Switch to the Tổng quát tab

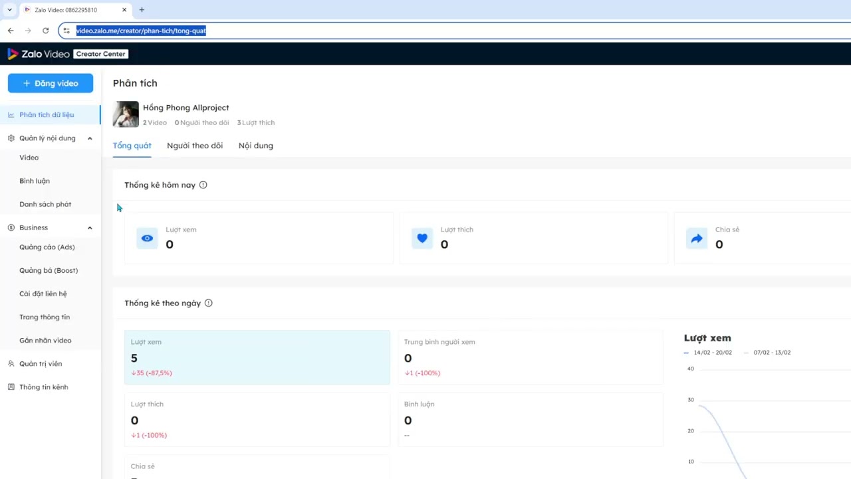coord(132,146)
